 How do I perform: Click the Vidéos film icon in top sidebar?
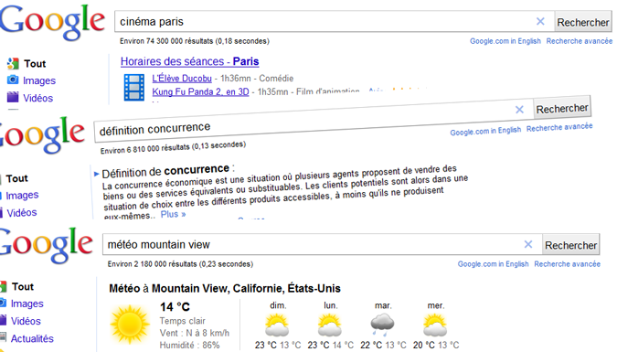pyautogui.click(x=13, y=97)
